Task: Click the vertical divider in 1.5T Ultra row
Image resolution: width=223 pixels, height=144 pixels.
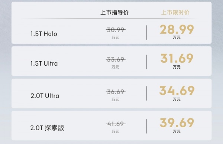Action: pos(146,62)
